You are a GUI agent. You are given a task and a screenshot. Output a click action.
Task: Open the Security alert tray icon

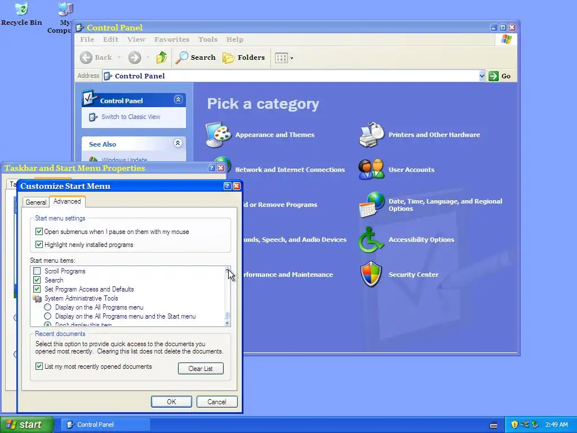pyautogui.click(x=514, y=425)
